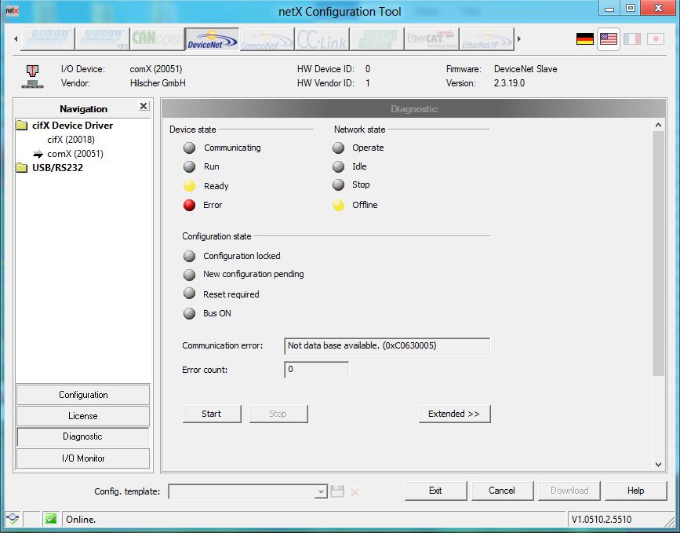Viewport: 680px width, 533px height.
Task: Pick the EtherNet/IP protocol icon
Action: coord(486,39)
